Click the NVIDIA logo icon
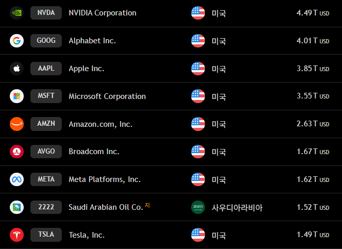 [17, 13]
